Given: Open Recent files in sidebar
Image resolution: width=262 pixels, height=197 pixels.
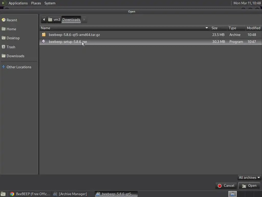Looking at the screenshot, I should click(19, 20).
